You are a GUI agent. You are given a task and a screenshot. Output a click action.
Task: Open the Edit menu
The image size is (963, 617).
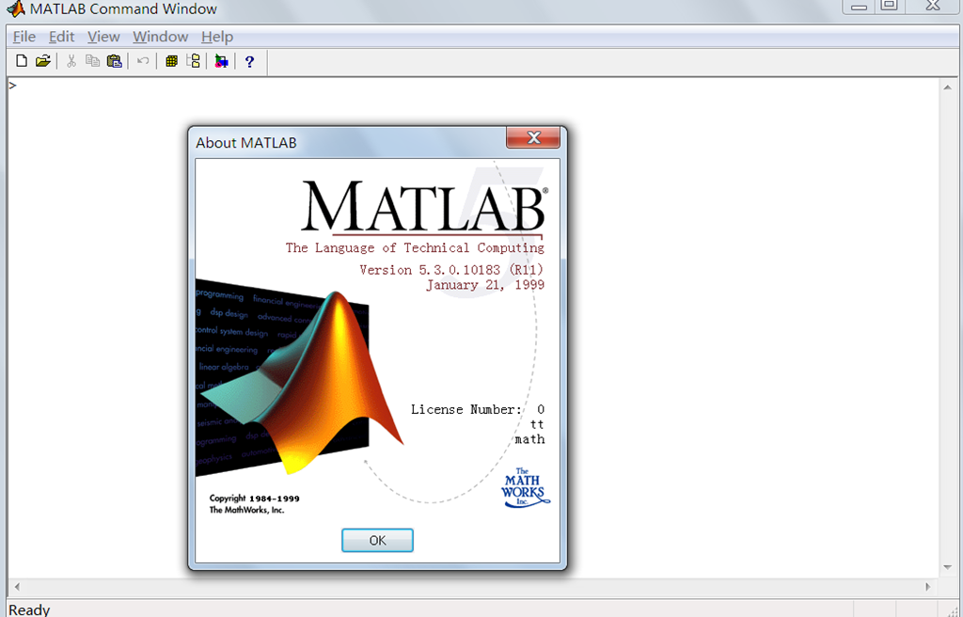[x=61, y=37]
